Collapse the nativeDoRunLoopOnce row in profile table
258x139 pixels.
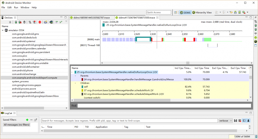point(72,72)
